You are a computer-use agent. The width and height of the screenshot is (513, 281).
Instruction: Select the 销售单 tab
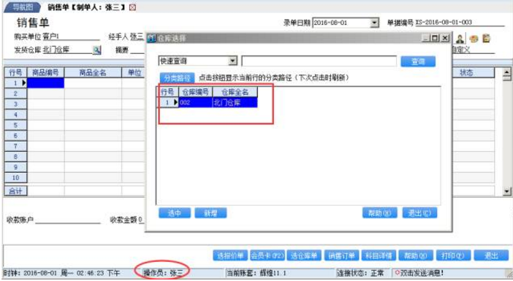pyautogui.click(x=87, y=7)
